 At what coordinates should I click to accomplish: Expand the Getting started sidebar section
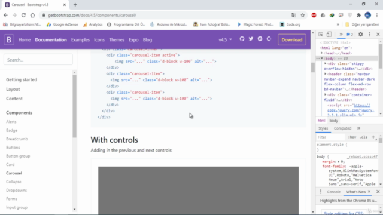[22, 79]
